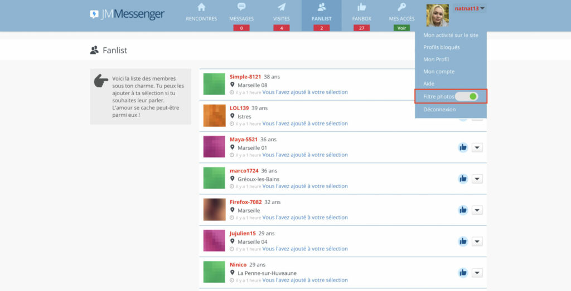
Task: Choose Déconnexion from user menu
Action: (x=439, y=110)
